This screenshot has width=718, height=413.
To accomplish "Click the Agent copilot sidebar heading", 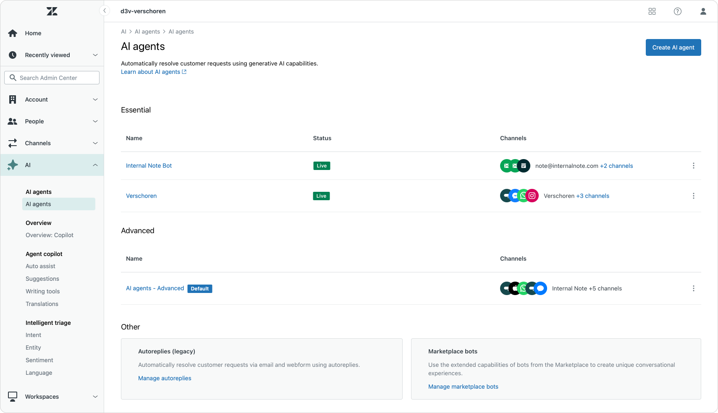I will [x=44, y=254].
